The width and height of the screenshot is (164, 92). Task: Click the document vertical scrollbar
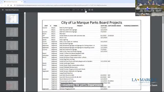pos(163,20)
